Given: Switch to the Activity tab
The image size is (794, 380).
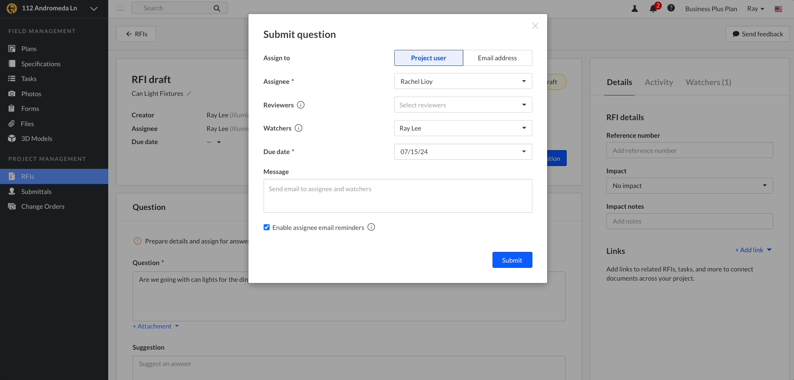Looking at the screenshot, I should pyautogui.click(x=659, y=82).
